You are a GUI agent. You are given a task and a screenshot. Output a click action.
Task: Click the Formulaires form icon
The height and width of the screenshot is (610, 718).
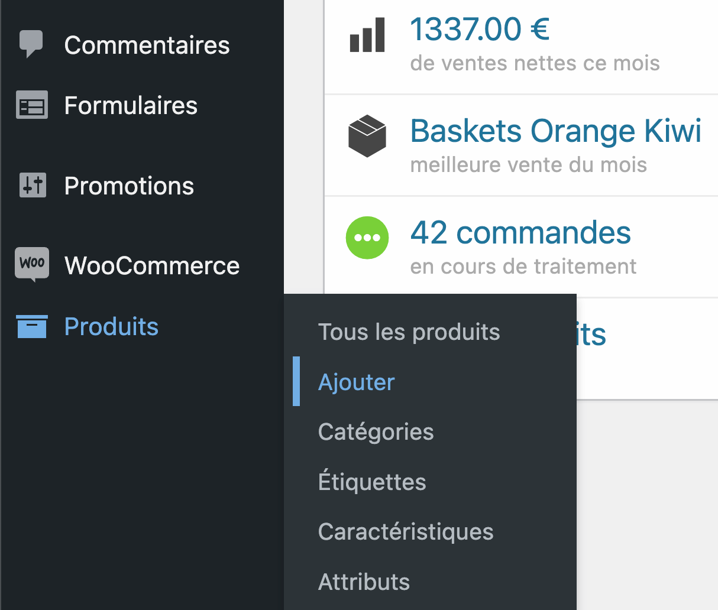(32, 105)
